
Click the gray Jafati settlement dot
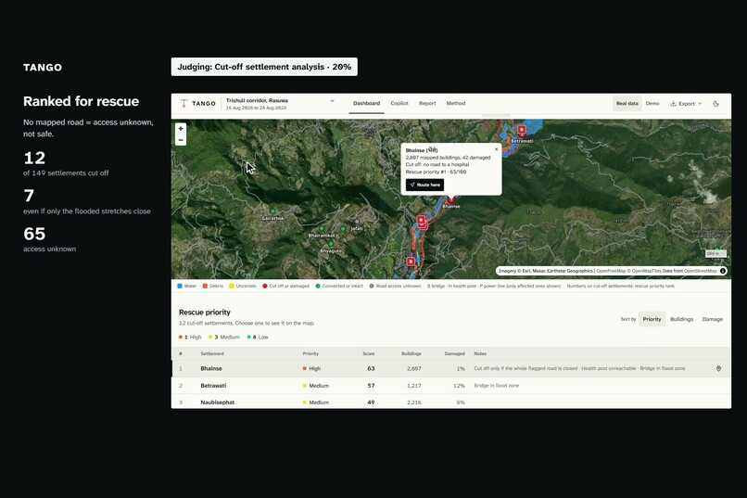click(357, 222)
